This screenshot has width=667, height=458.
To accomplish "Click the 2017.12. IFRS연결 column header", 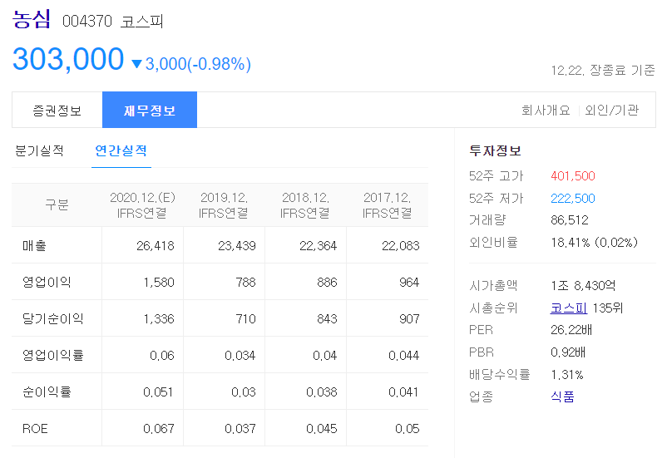I will 387,205.
